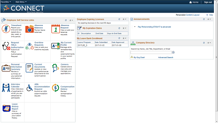Click the Help question mark icon
218x123 pixels.
(x=207, y=15)
